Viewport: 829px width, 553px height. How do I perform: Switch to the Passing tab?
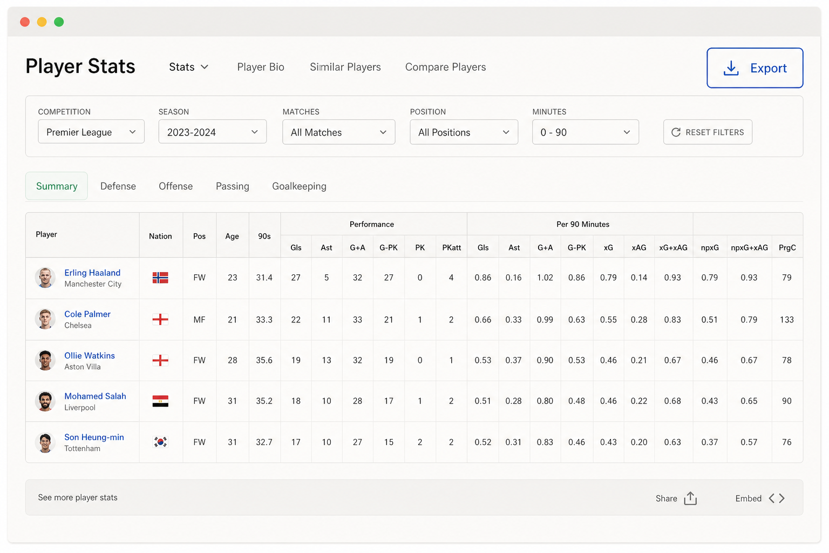[x=233, y=186]
